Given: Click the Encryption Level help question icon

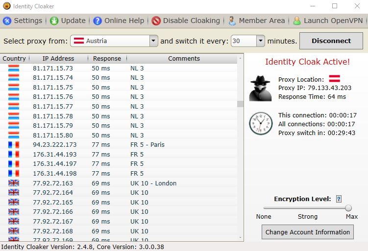Looking at the screenshot, I should (339, 199).
